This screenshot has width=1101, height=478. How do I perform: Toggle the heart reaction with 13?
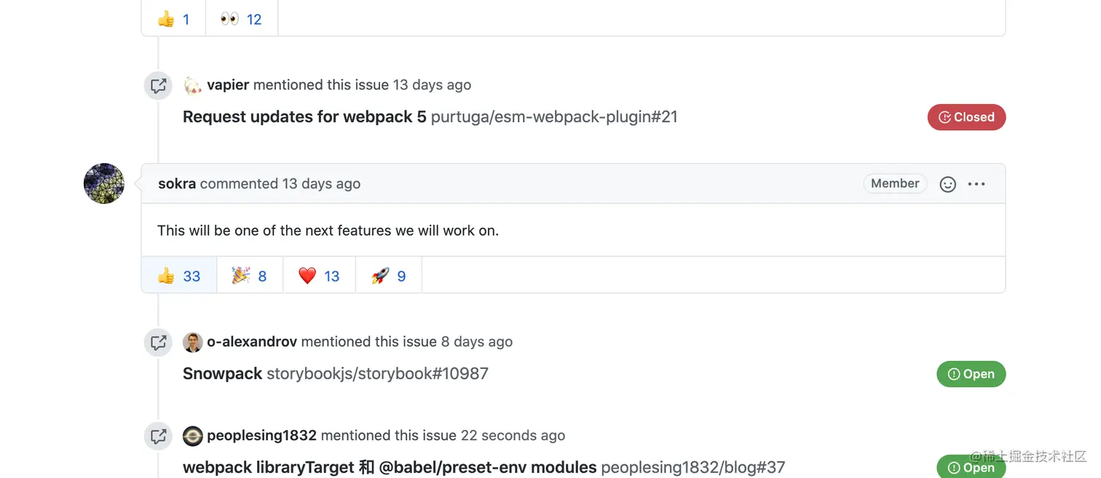click(x=319, y=276)
